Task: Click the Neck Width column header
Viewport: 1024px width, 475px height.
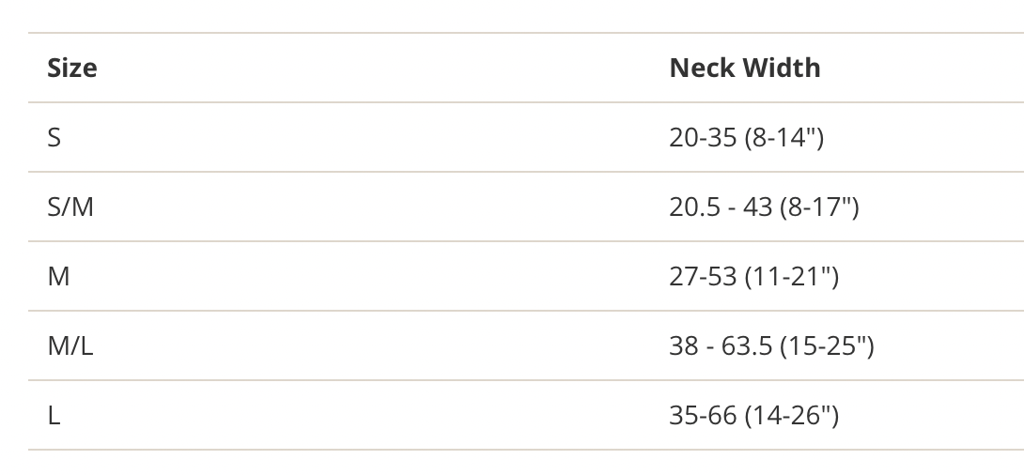Action: [x=744, y=69]
